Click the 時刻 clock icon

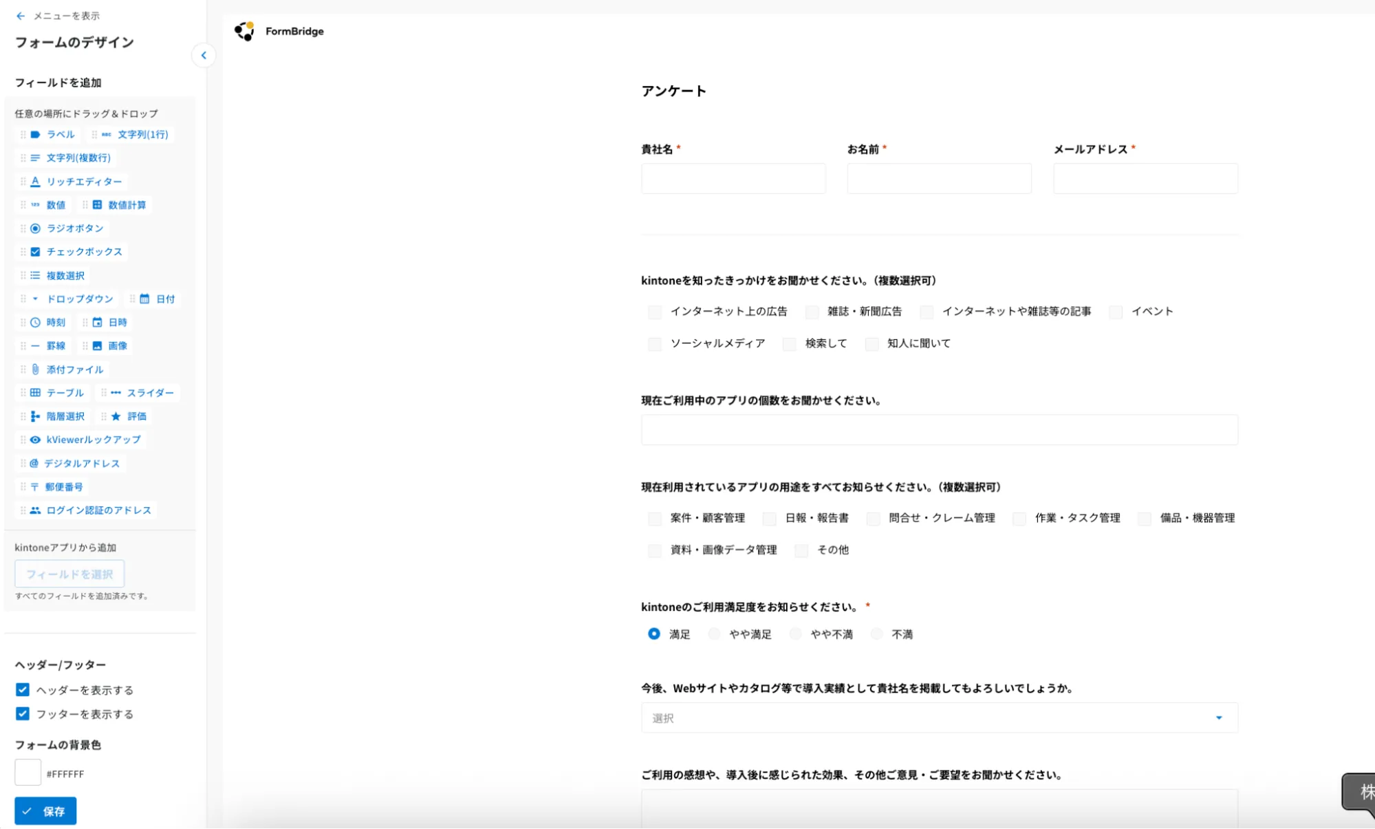35,322
